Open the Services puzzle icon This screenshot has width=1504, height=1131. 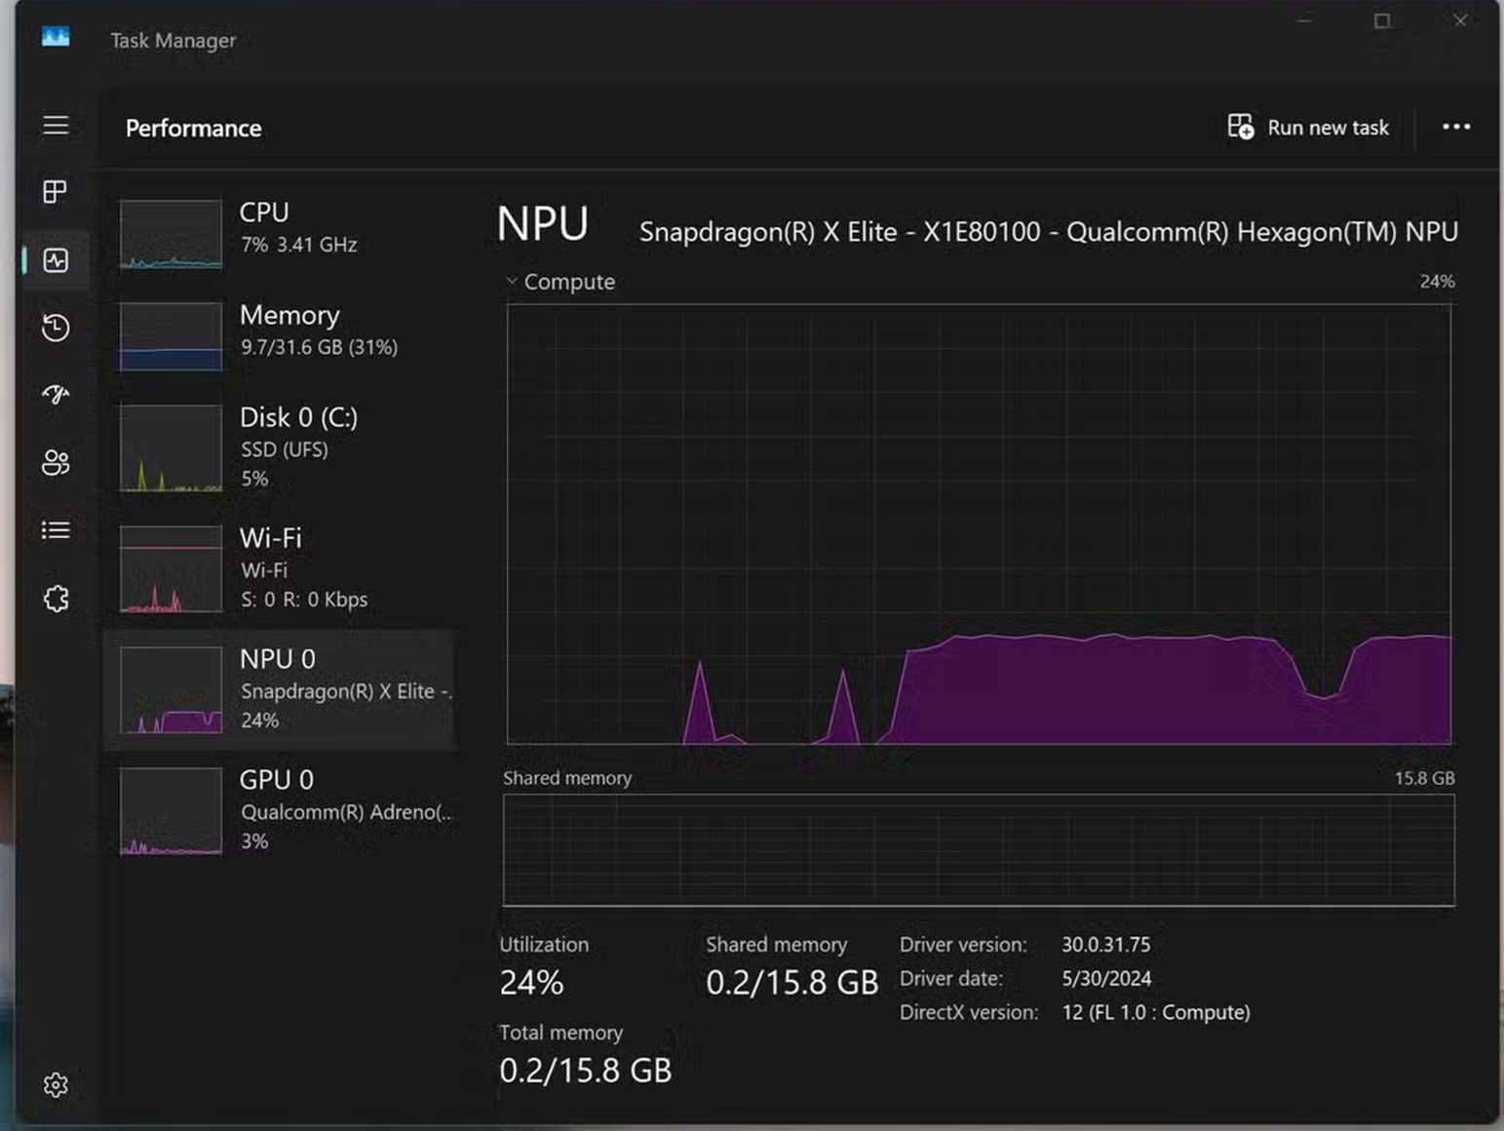[56, 598]
